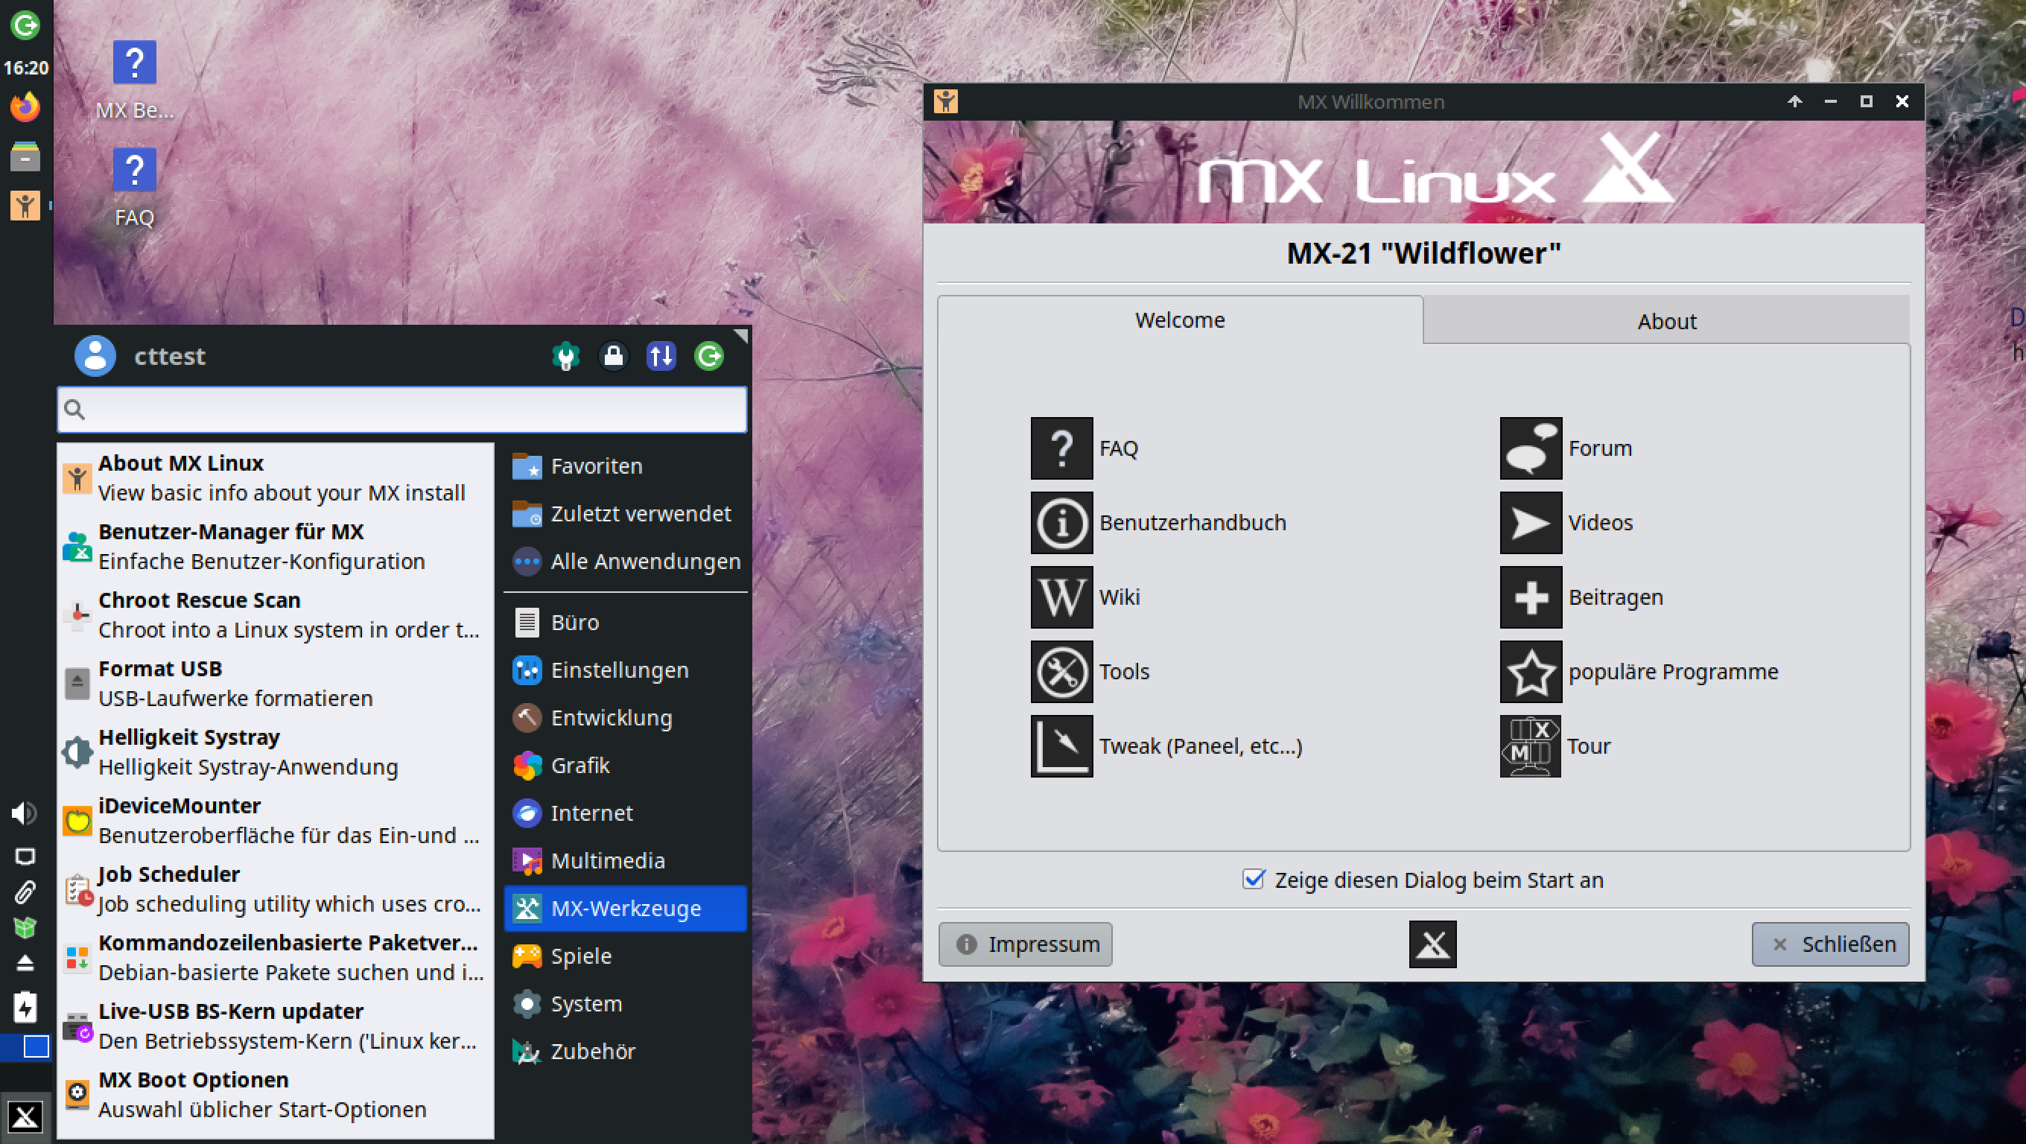This screenshot has width=2026, height=1144.
Task: Open Tweak (Paneel, etc...) icon
Action: pos(1061,746)
